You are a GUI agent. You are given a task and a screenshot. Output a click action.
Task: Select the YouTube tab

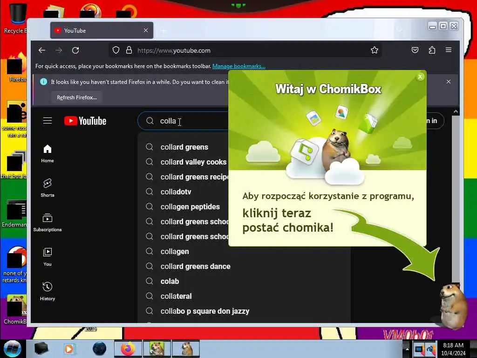click(x=102, y=30)
